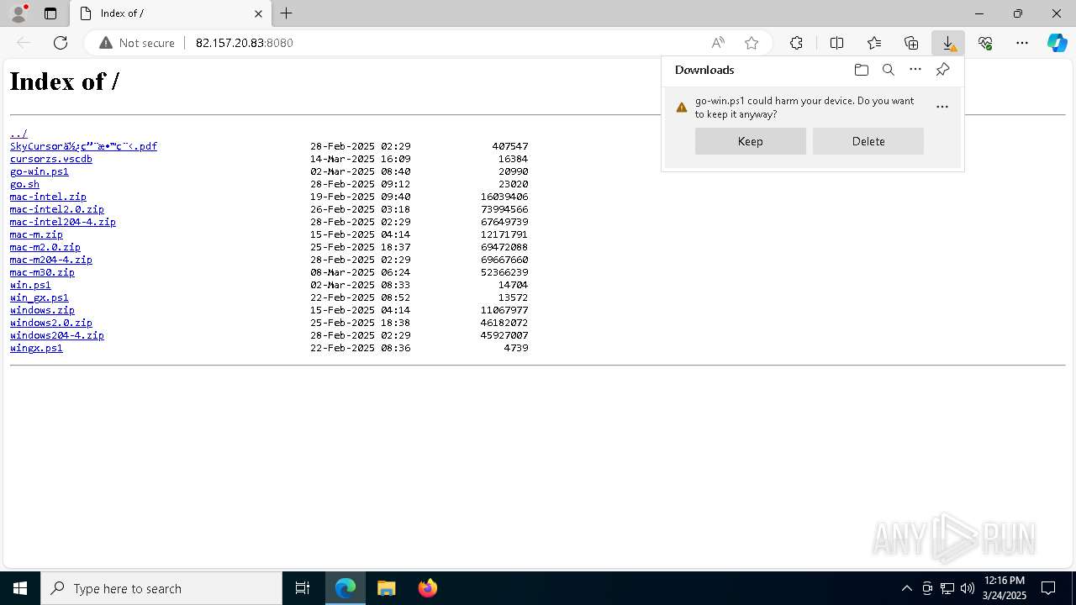Open the win.ps1 link
The image size is (1076, 605).
pos(30,285)
